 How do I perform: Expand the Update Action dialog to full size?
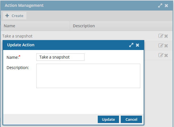click(x=131, y=45)
